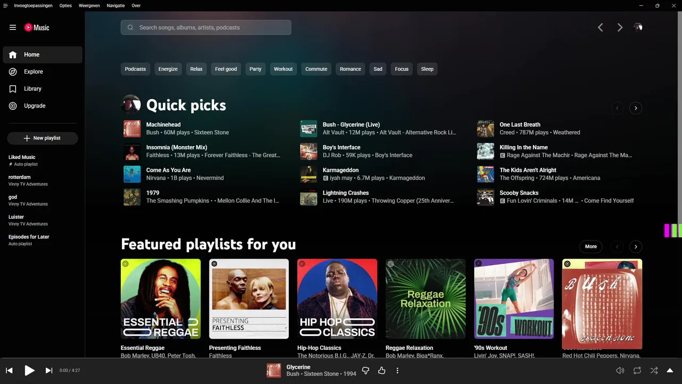Click More for featured playlists
The image size is (682, 384).
(591, 246)
